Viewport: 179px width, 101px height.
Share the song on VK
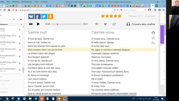click(x=31, y=17)
